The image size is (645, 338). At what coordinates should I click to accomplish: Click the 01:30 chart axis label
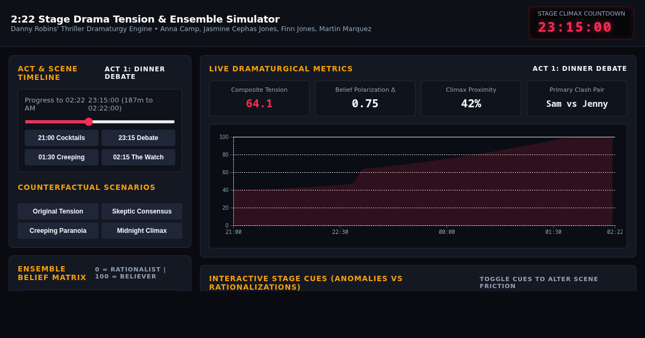click(x=554, y=232)
